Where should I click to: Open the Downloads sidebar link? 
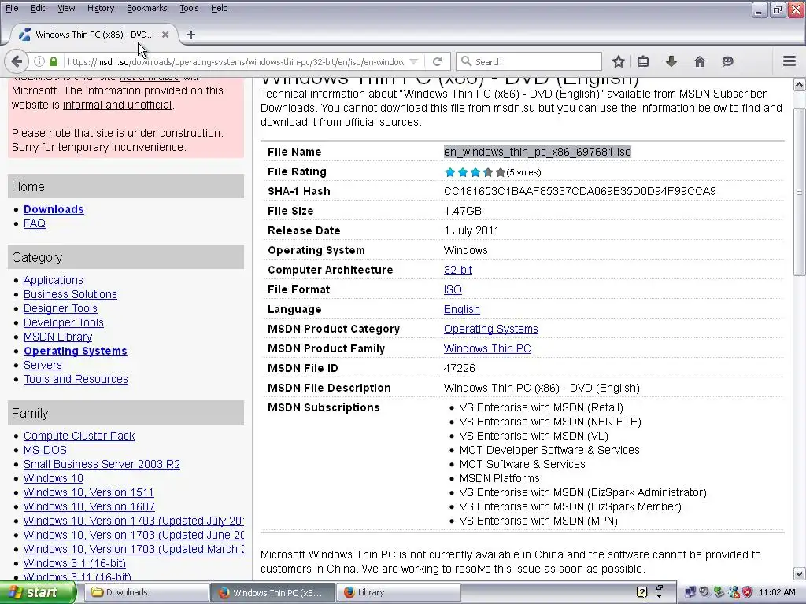[x=54, y=209]
